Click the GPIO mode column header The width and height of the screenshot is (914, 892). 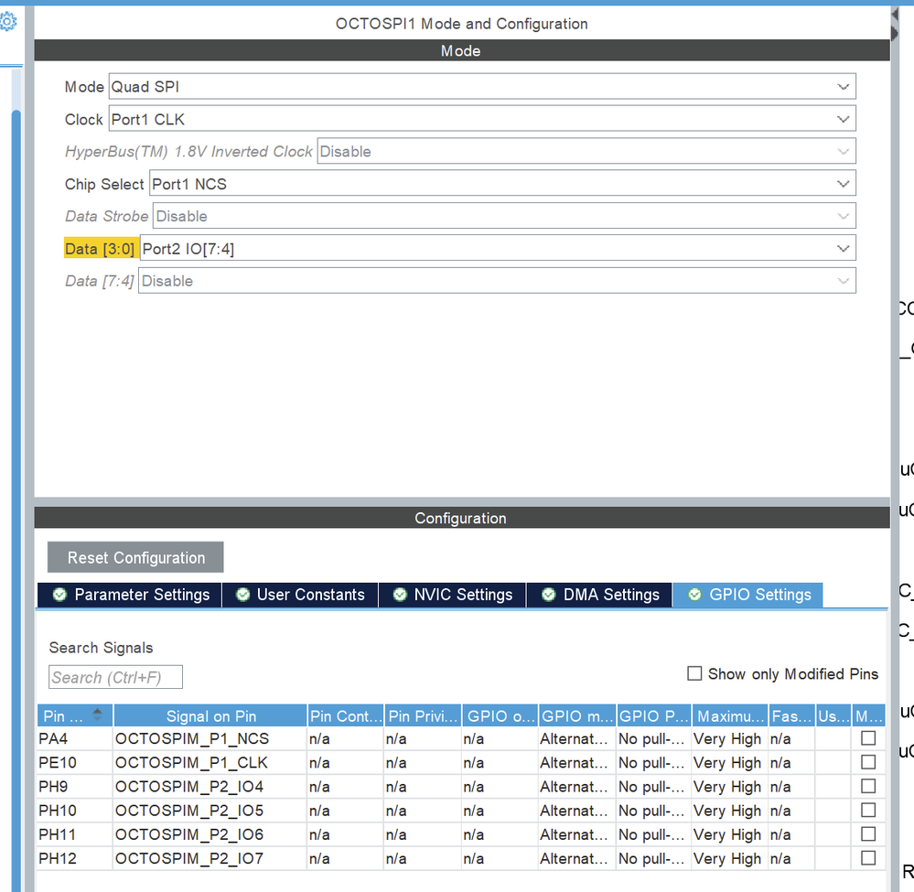(577, 715)
